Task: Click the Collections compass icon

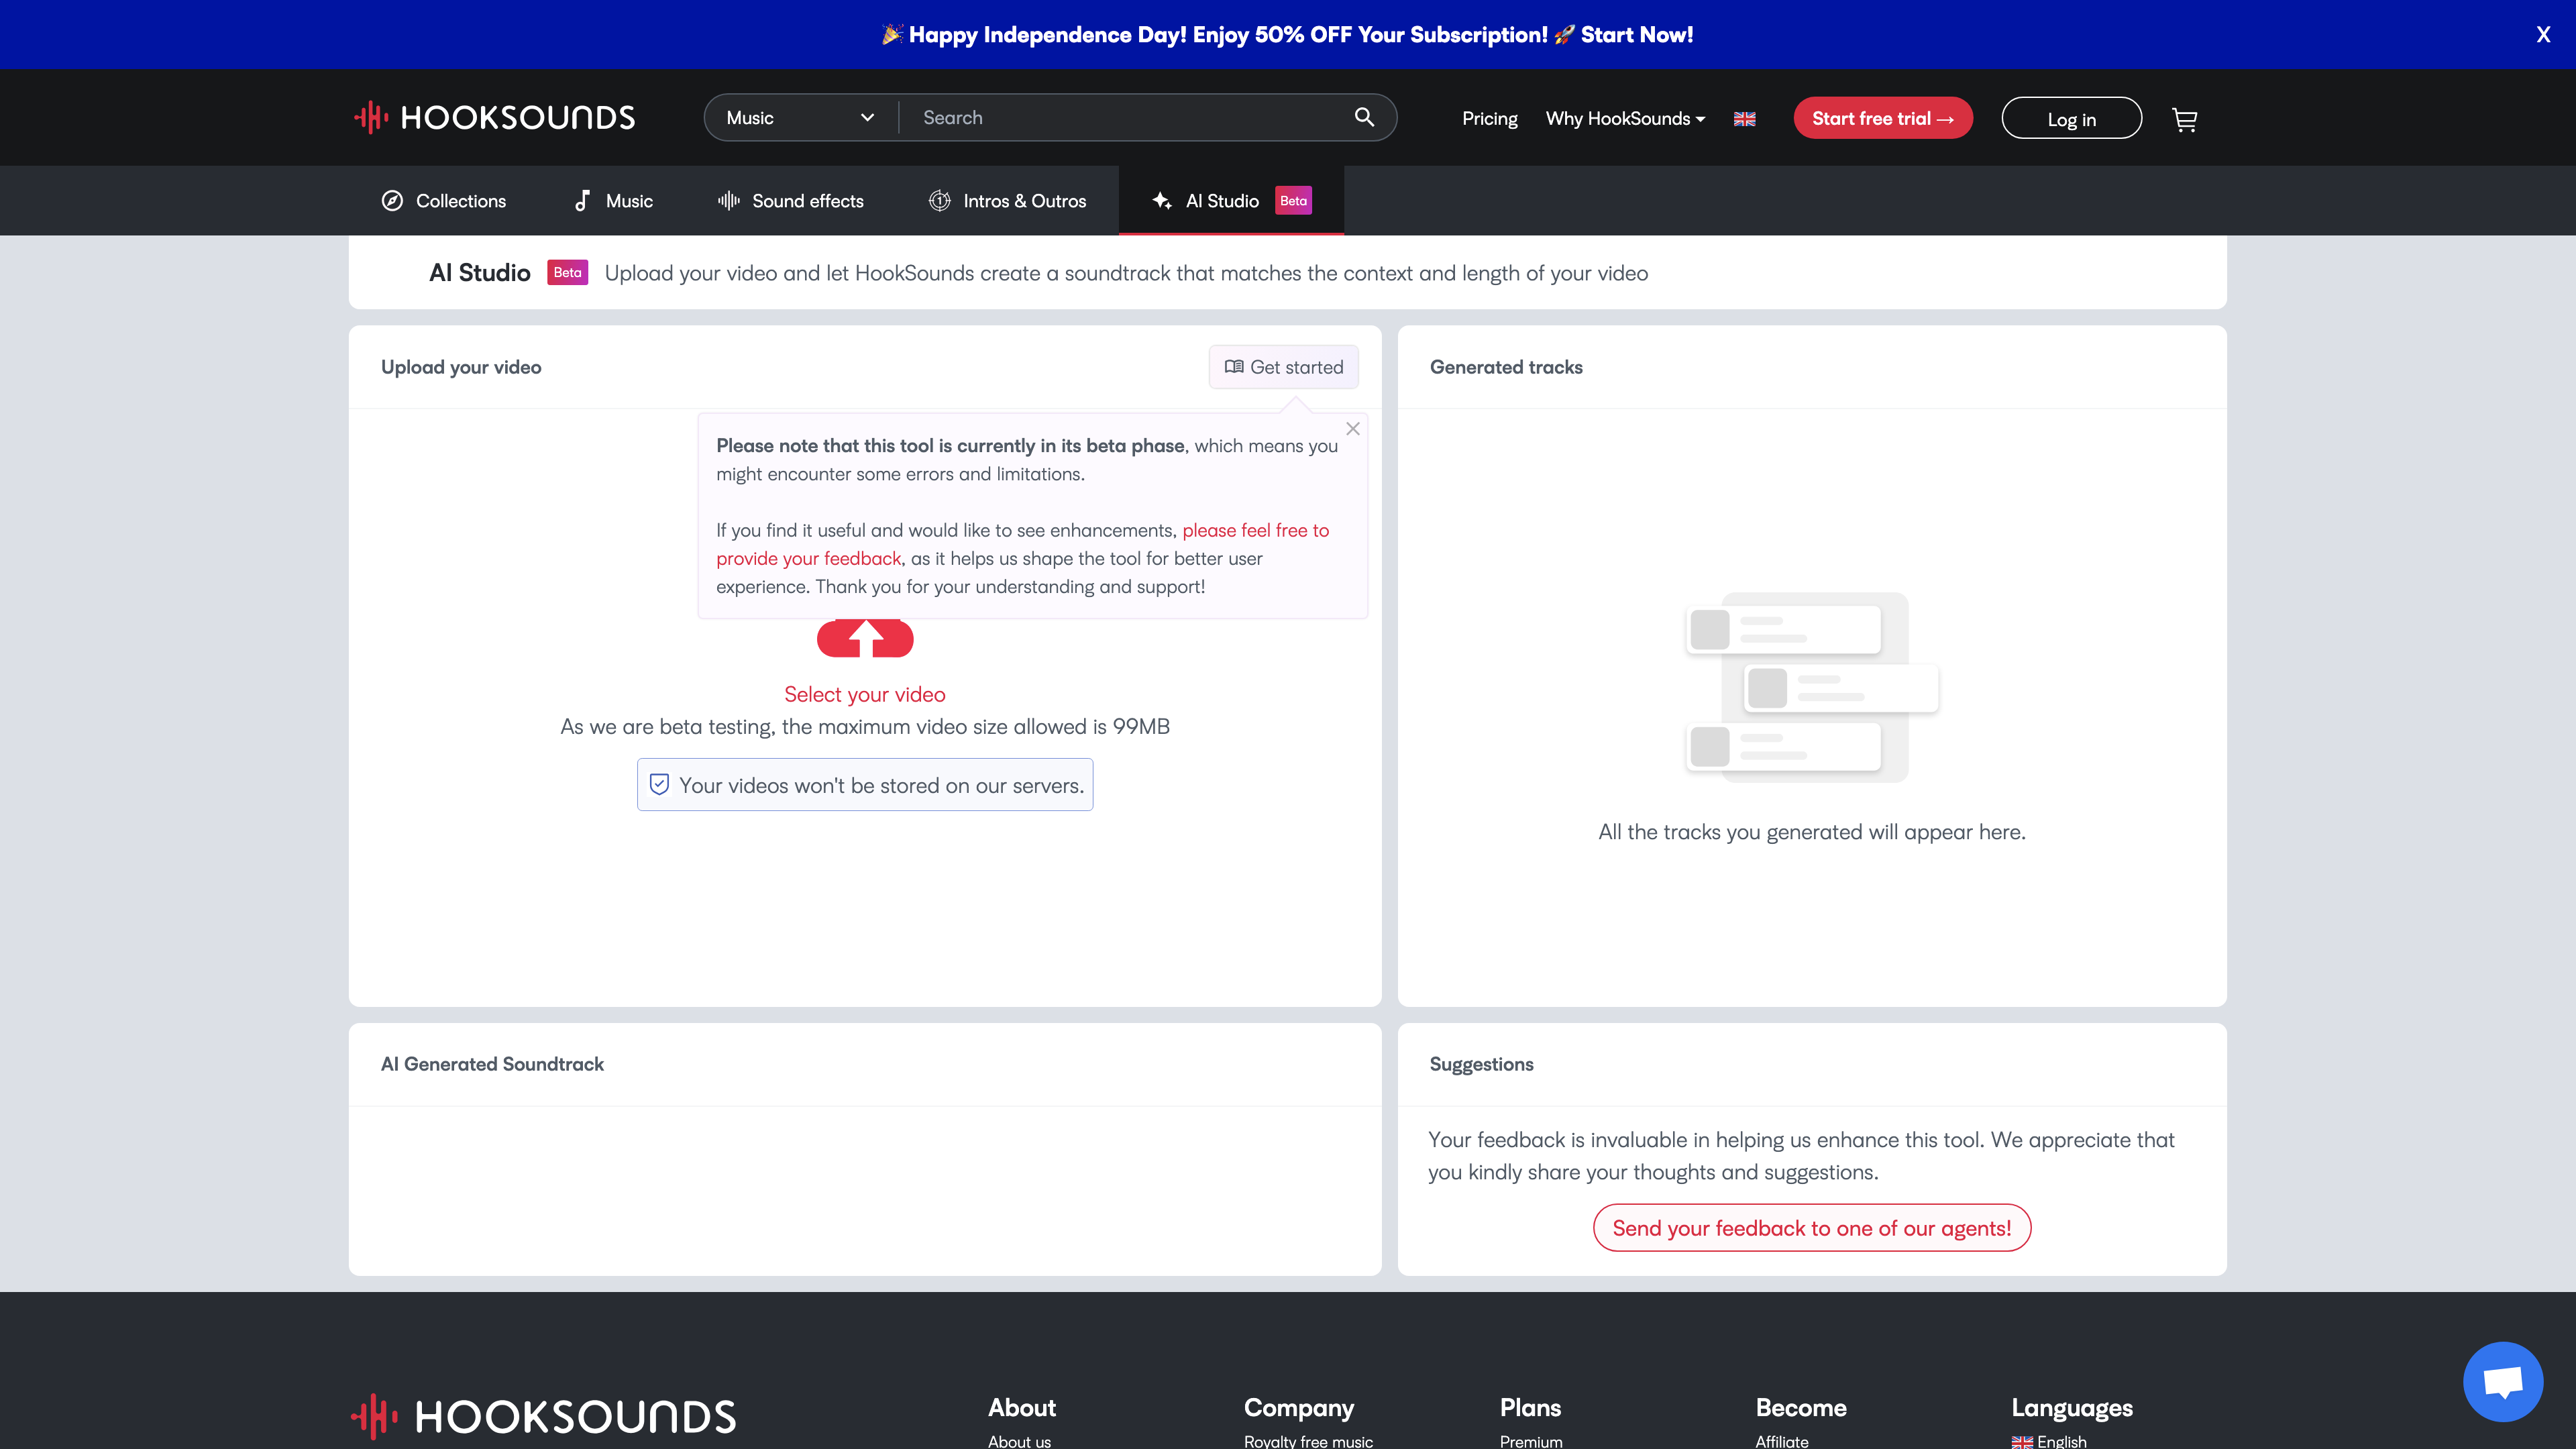Action: (392, 201)
